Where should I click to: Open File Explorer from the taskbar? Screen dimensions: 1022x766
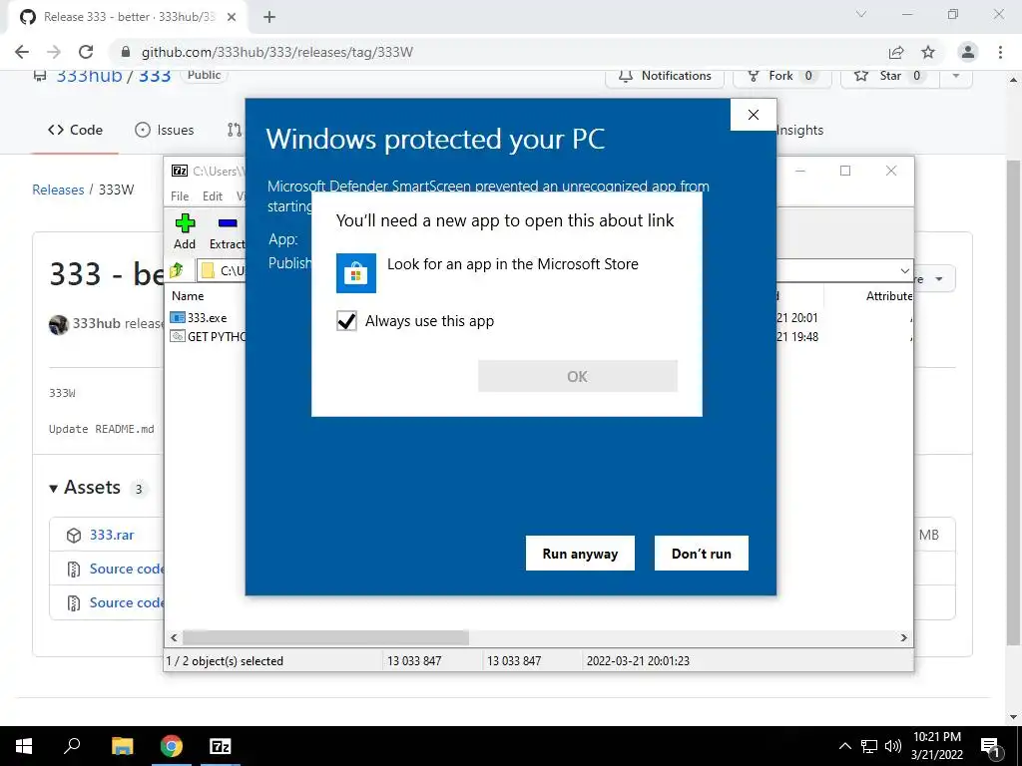coord(123,746)
